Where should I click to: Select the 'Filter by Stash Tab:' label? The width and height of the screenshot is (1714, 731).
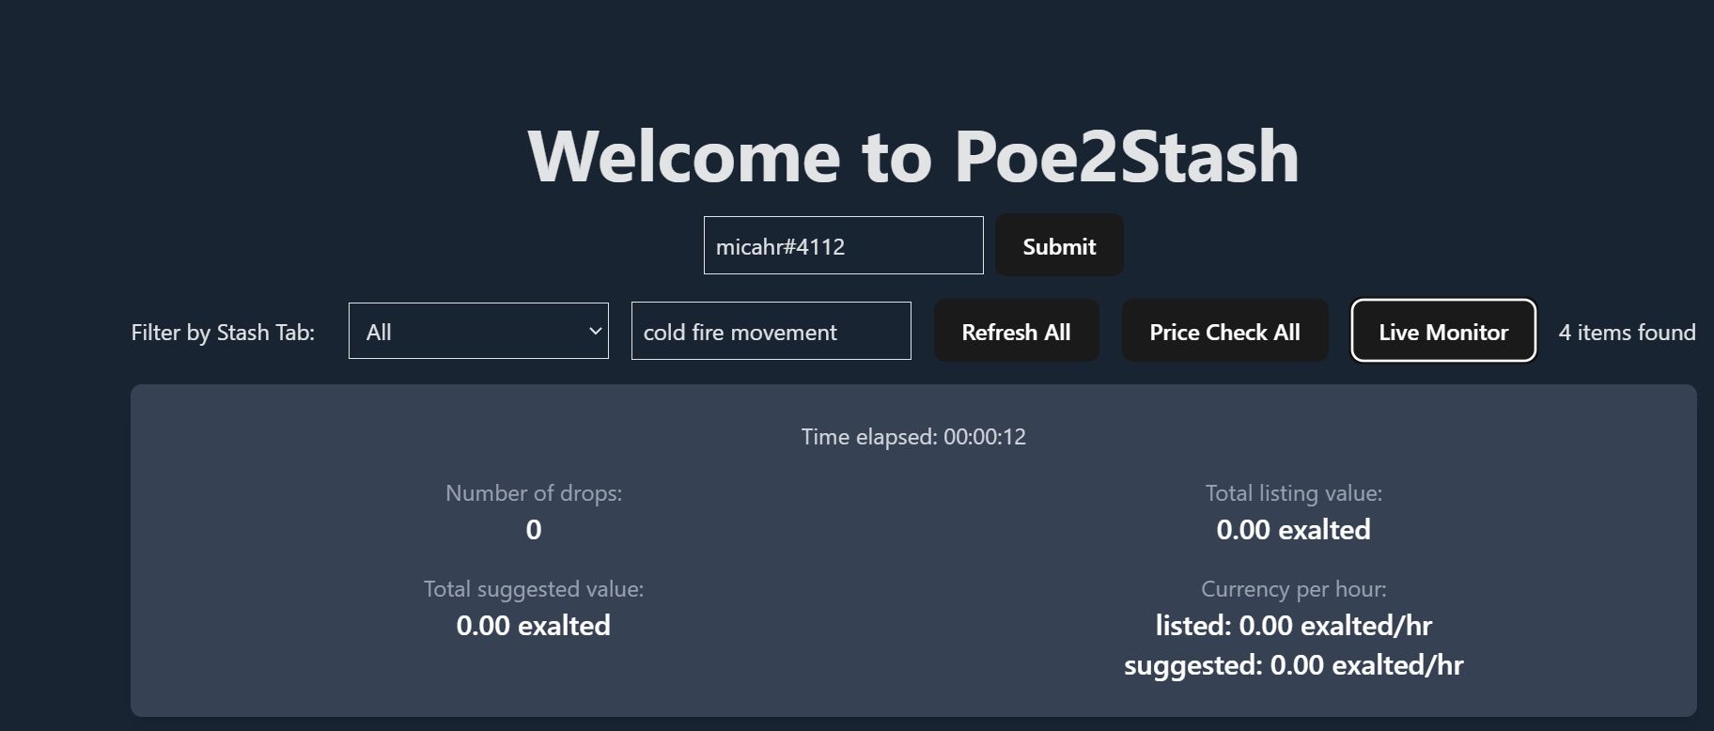pos(223,333)
